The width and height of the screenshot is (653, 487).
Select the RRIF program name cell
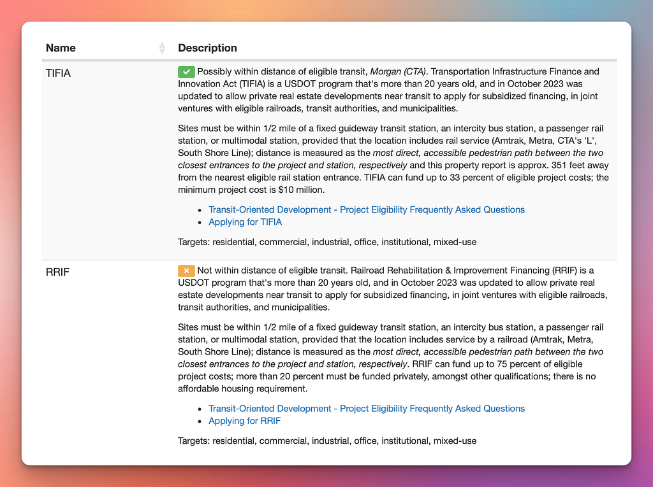point(57,272)
